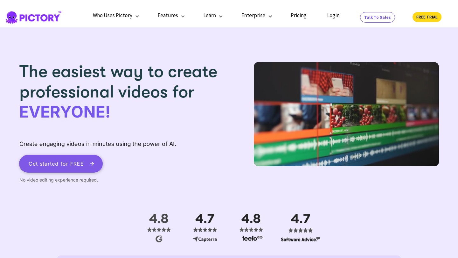458x258 pixels.
Task: Click the feefo logo
Action: coord(252,238)
